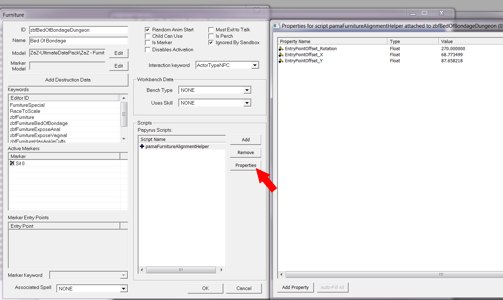Disable Random Anim Start
The width and height of the screenshot is (503, 300).
(148, 30)
